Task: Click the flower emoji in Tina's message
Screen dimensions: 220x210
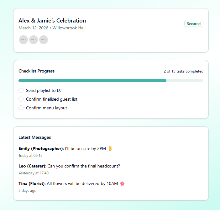Action: tap(122, 183)
